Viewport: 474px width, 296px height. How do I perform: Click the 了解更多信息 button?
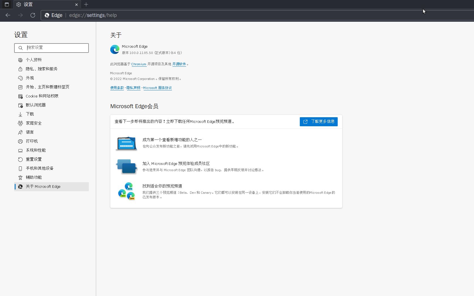click(318, 121)
